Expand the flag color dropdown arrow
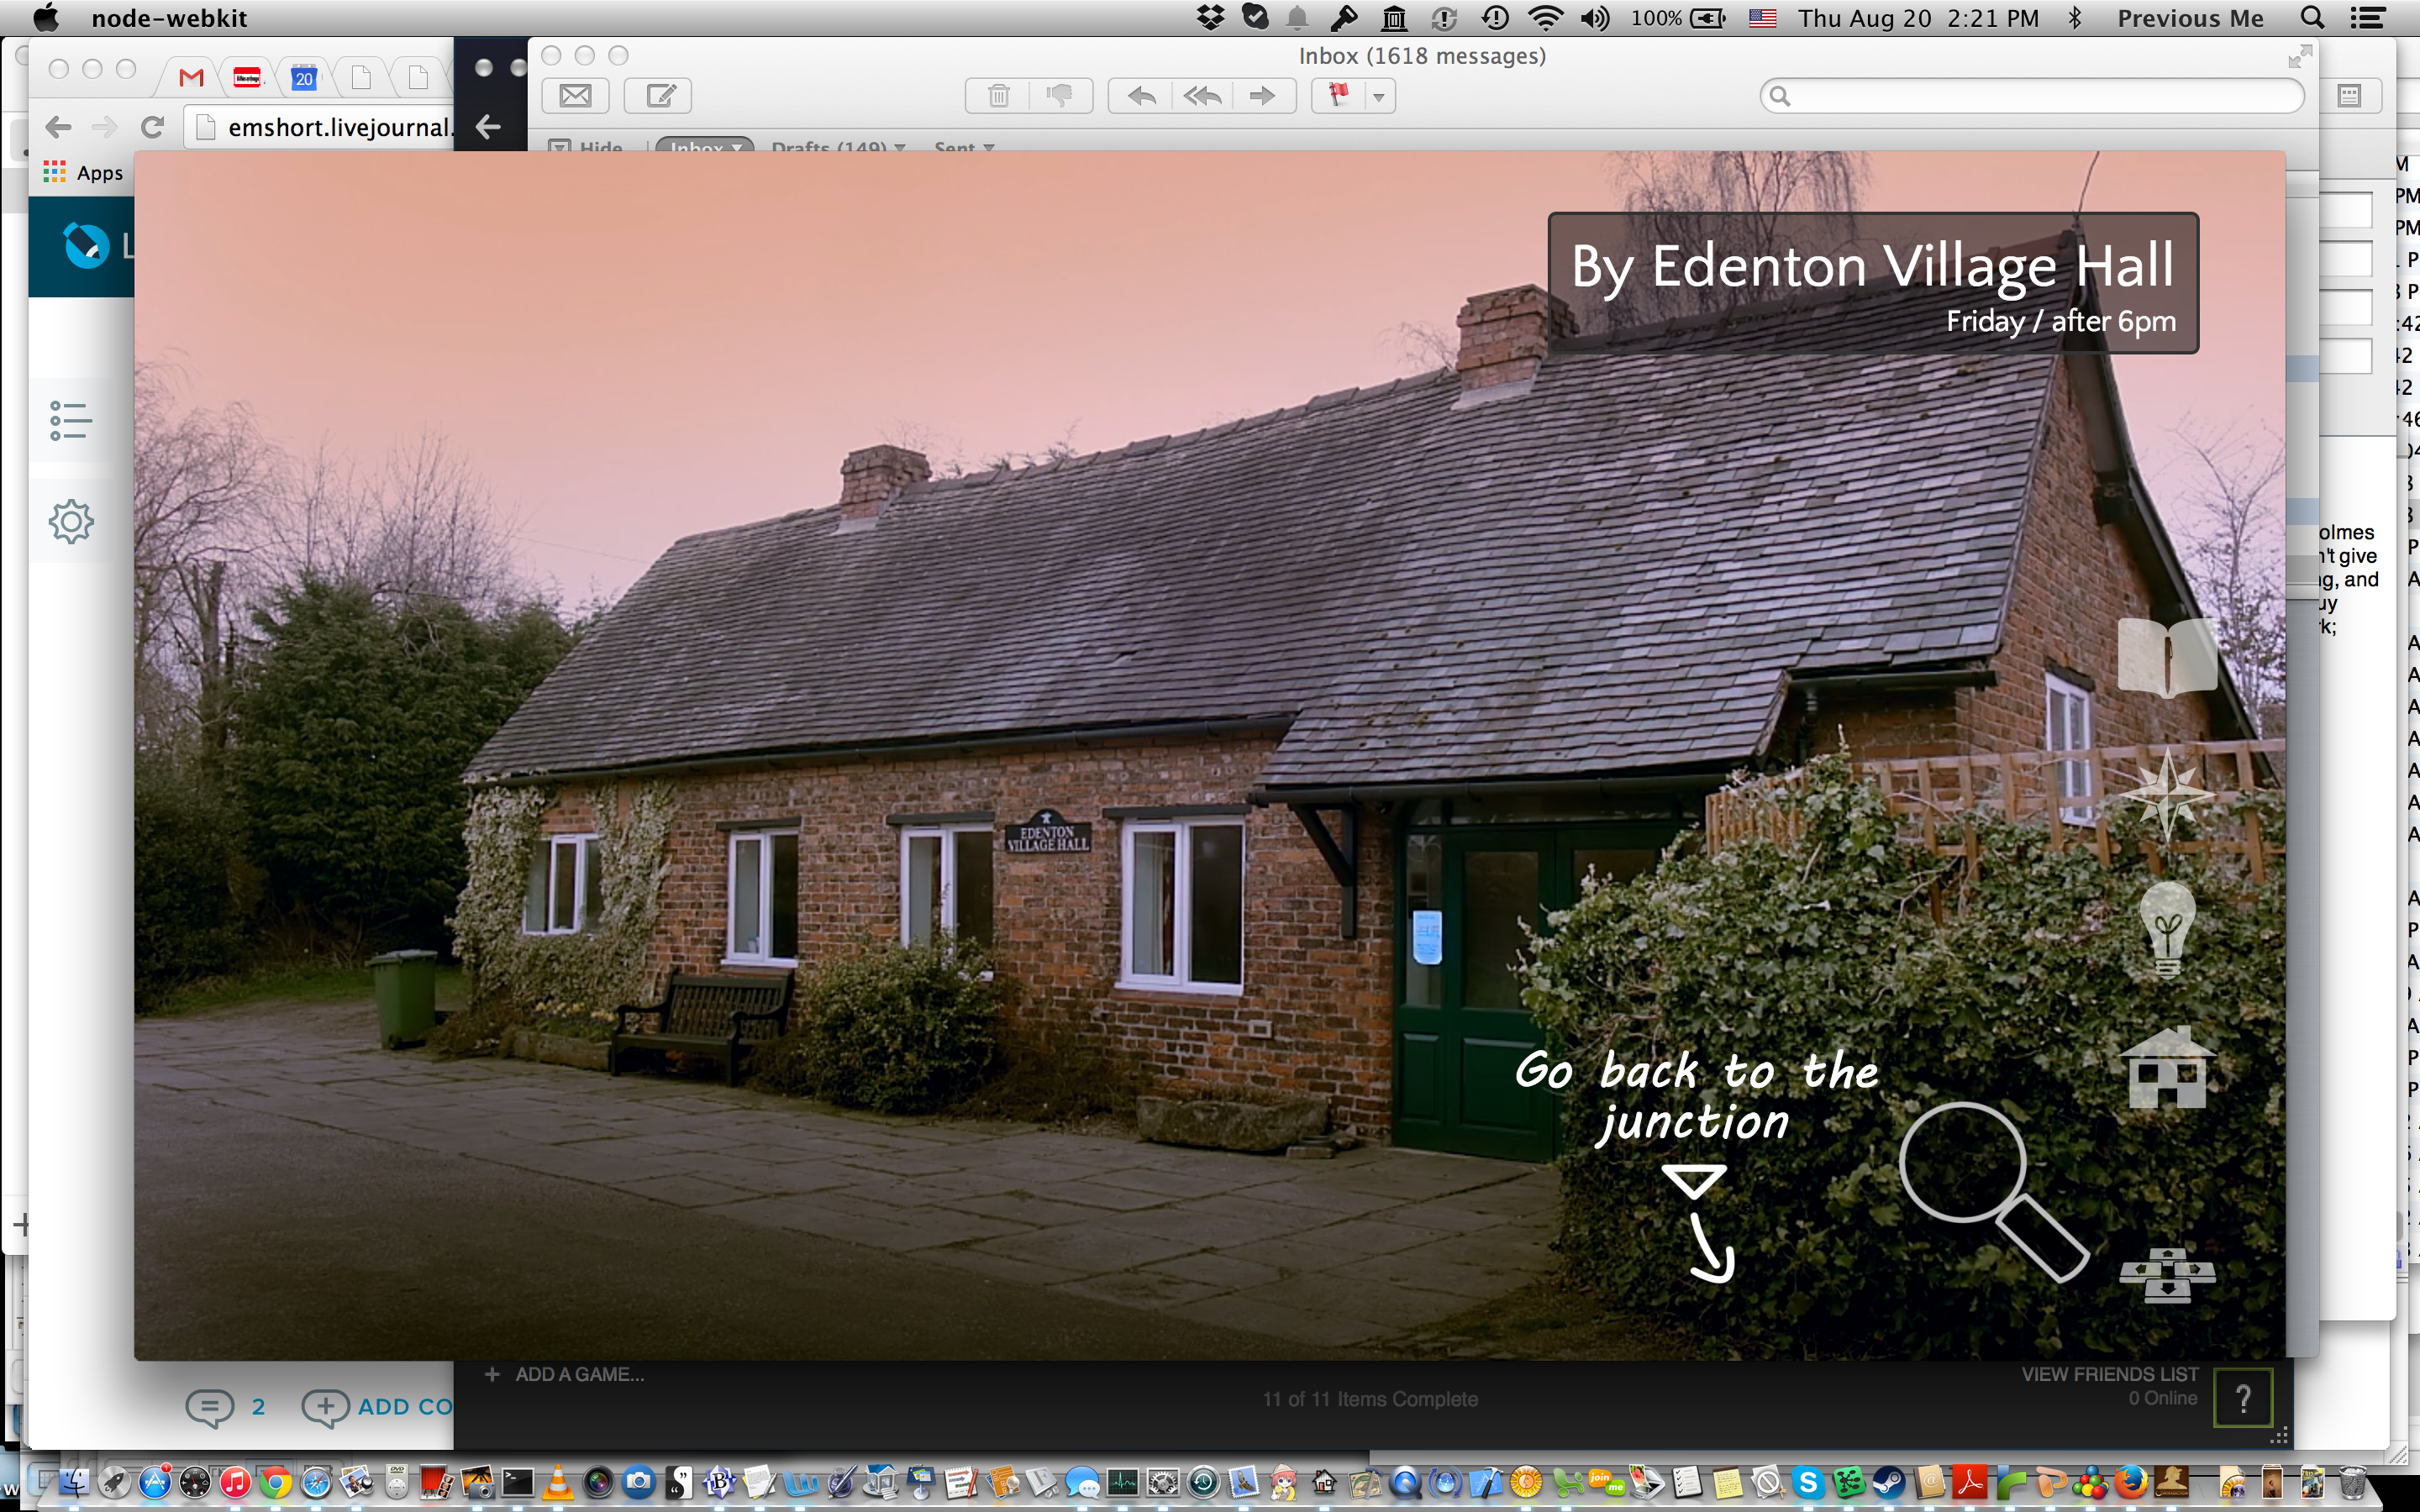Image resolution: width=2420 pixels, height=1512 pixels. pos(1379,96)
